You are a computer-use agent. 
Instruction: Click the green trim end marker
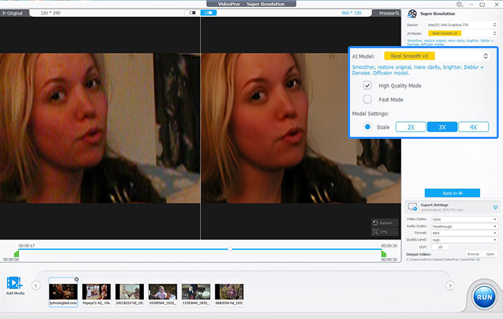tap(384, 253)
